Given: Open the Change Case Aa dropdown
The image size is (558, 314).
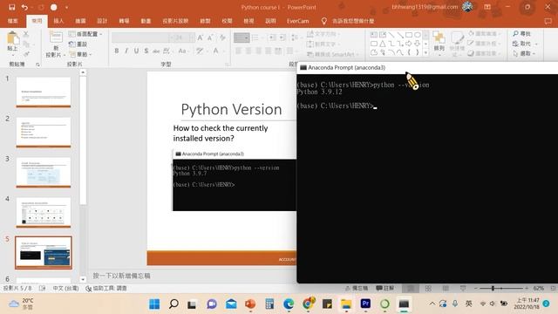Looking at the screenshot, I should coord(183,51).
